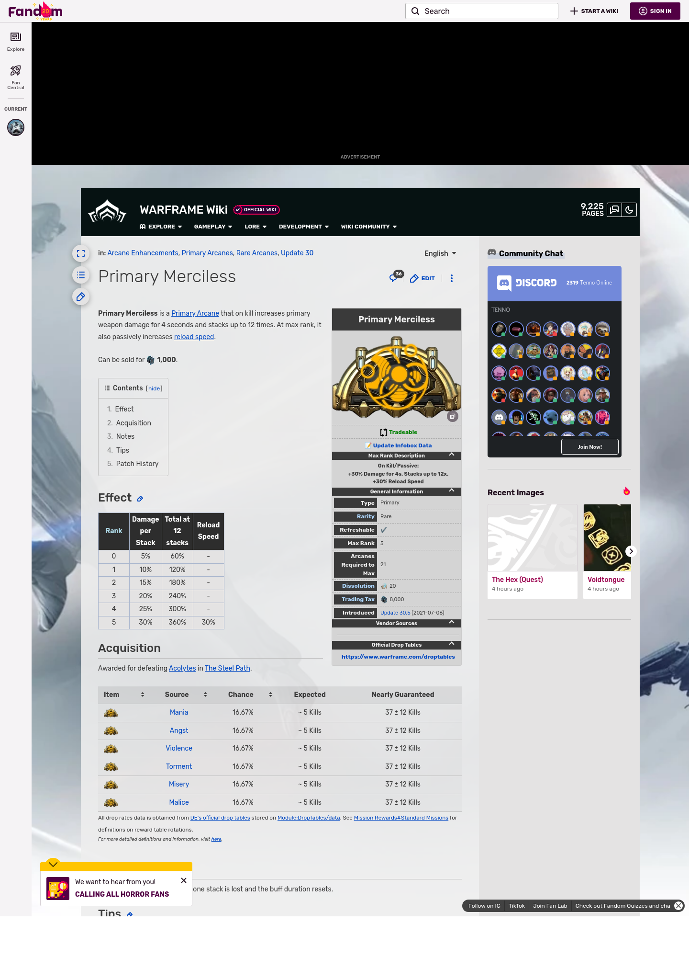
Task: Collapse General Information section
Action: (452, 490)
